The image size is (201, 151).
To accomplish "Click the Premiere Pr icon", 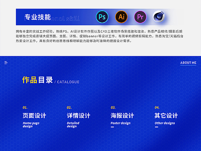I will coord(140,17).
